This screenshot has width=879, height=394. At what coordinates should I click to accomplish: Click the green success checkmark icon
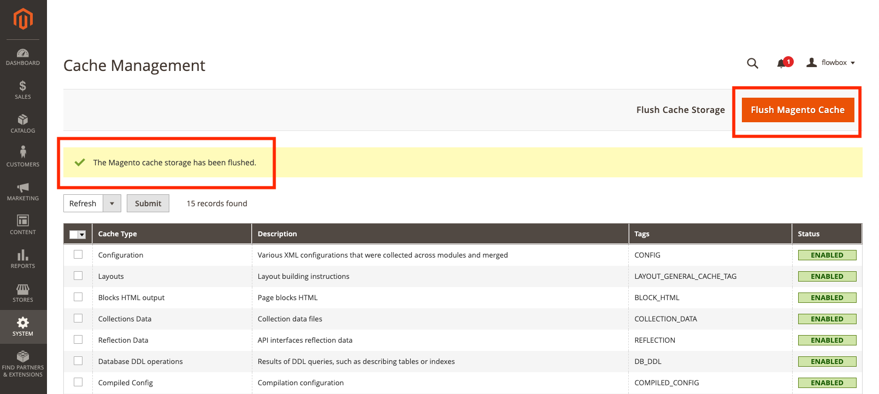click(80, 162)
